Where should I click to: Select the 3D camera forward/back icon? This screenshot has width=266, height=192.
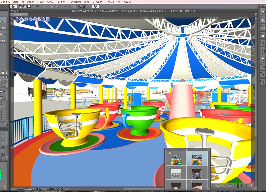click(26, 19)
